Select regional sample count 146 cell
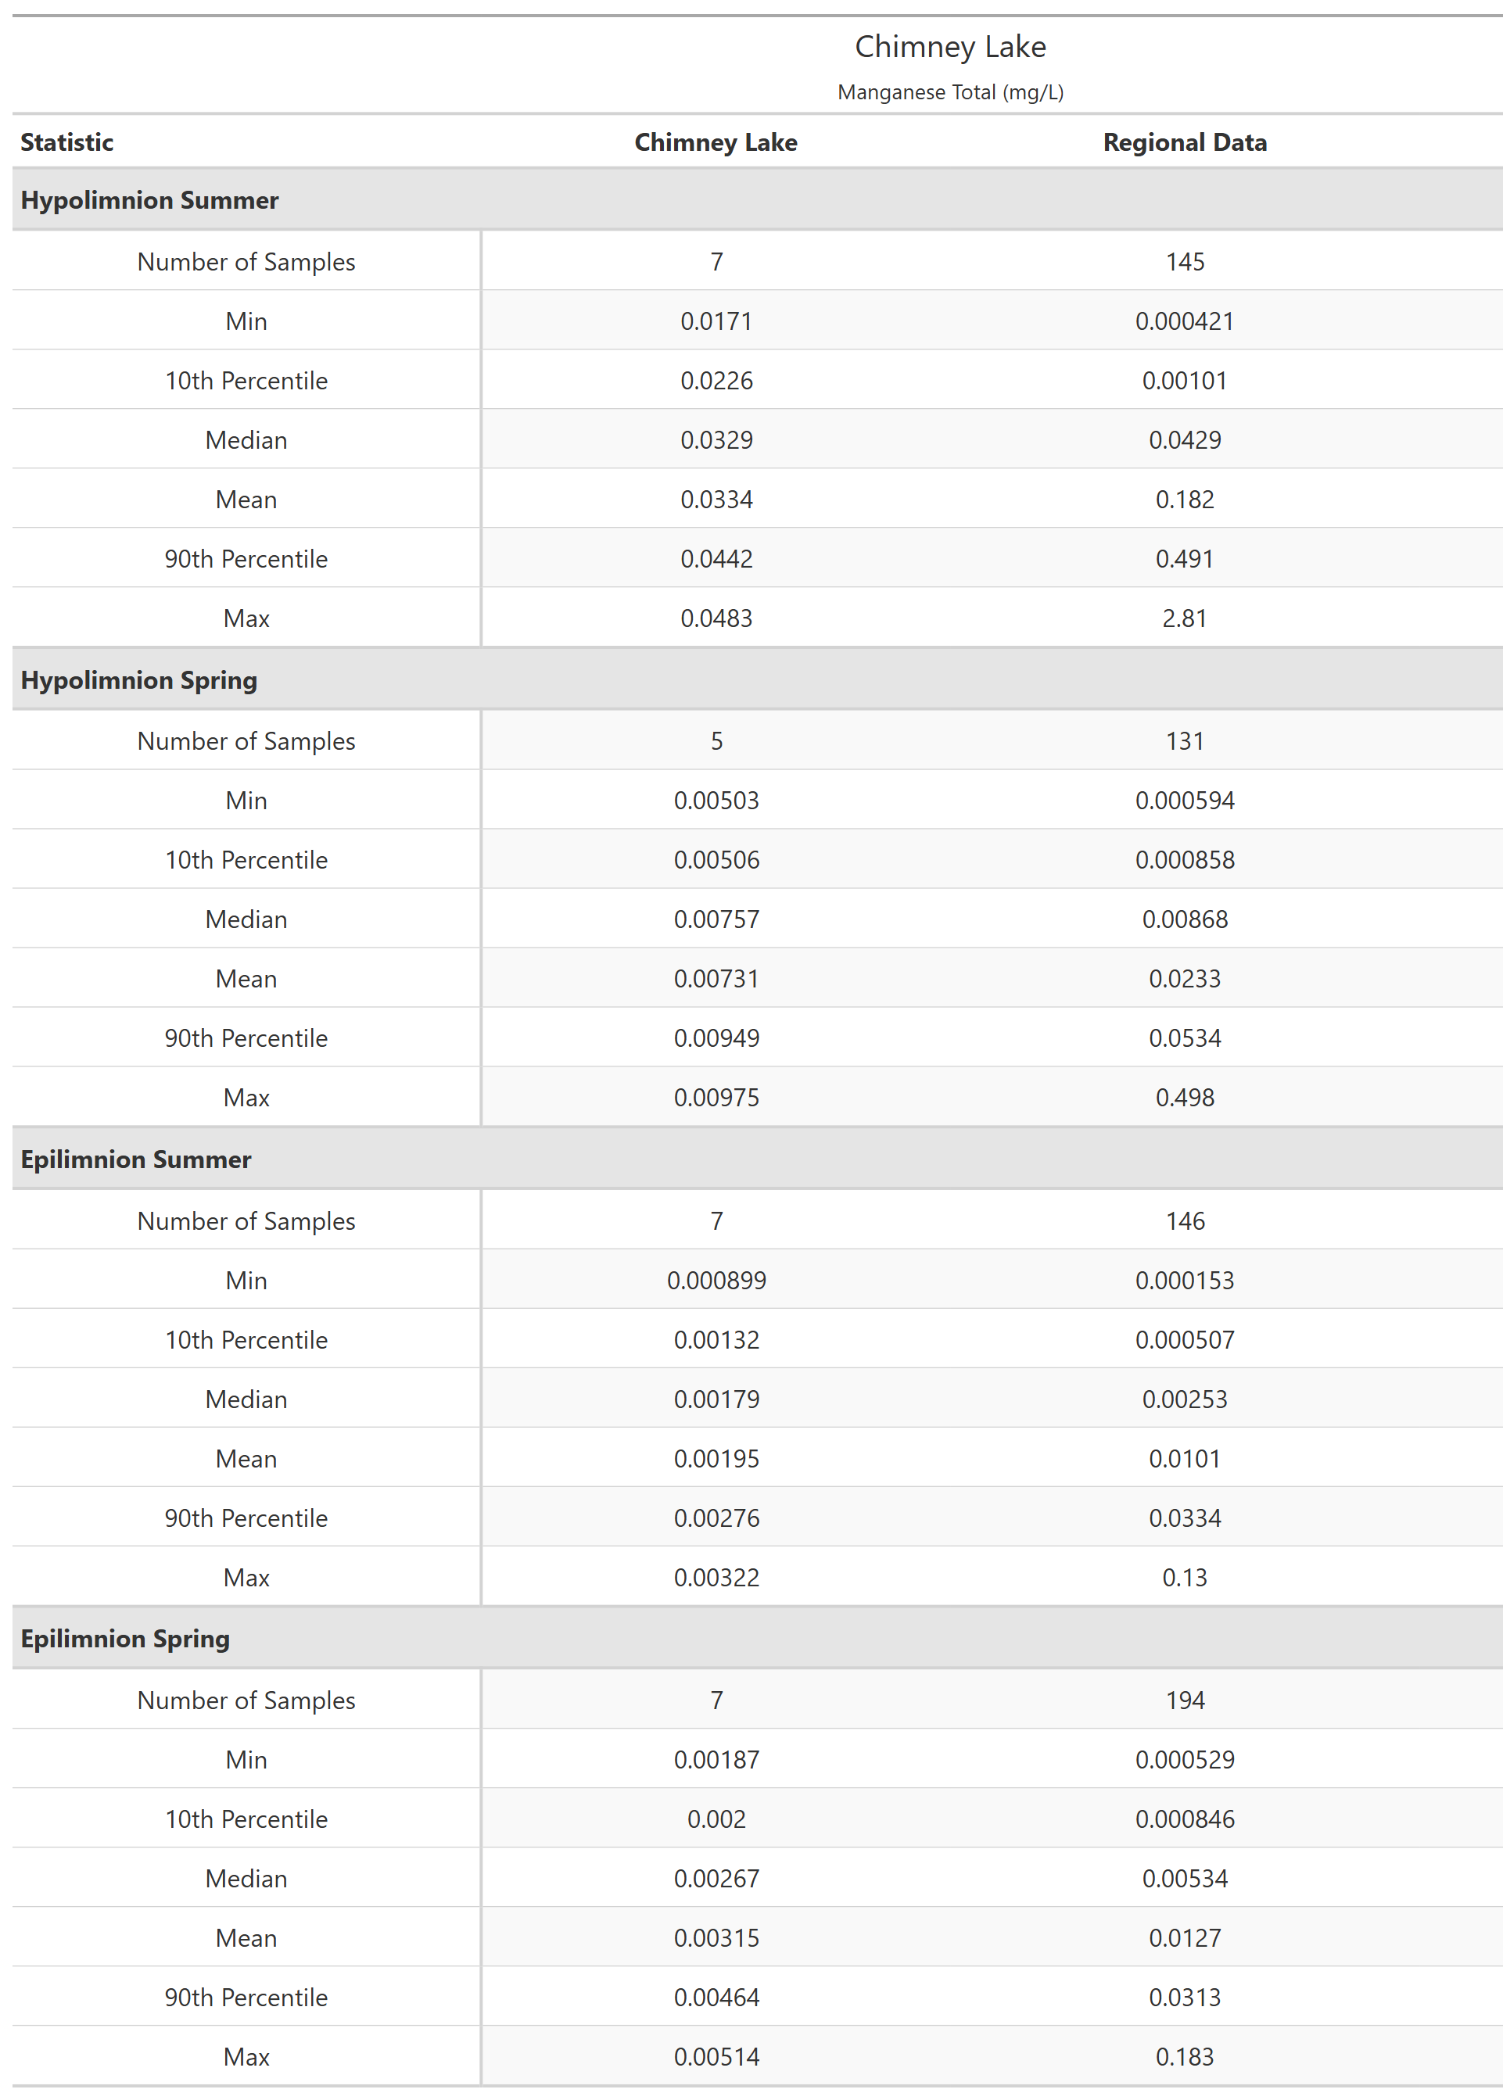Viewport: 1503px width, 2100px height. [x=1185, y=1221]
